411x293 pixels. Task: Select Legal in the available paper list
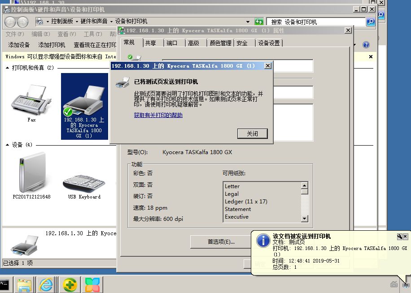[x=232, y=194]
